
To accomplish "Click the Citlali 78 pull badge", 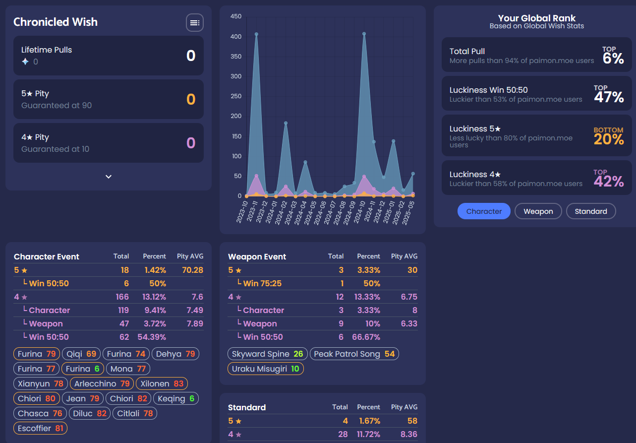I will tap(135, 414).
